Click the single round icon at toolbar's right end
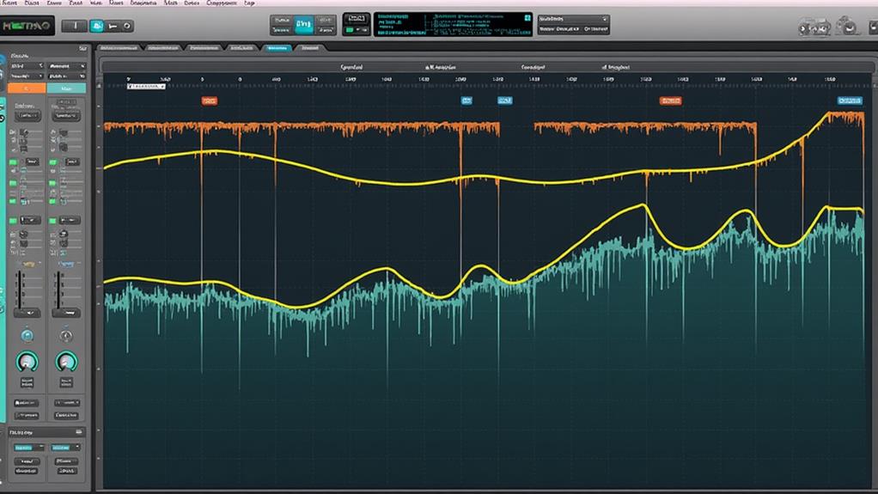The height and width of the screenshot is (494, 878). [847, 26]
